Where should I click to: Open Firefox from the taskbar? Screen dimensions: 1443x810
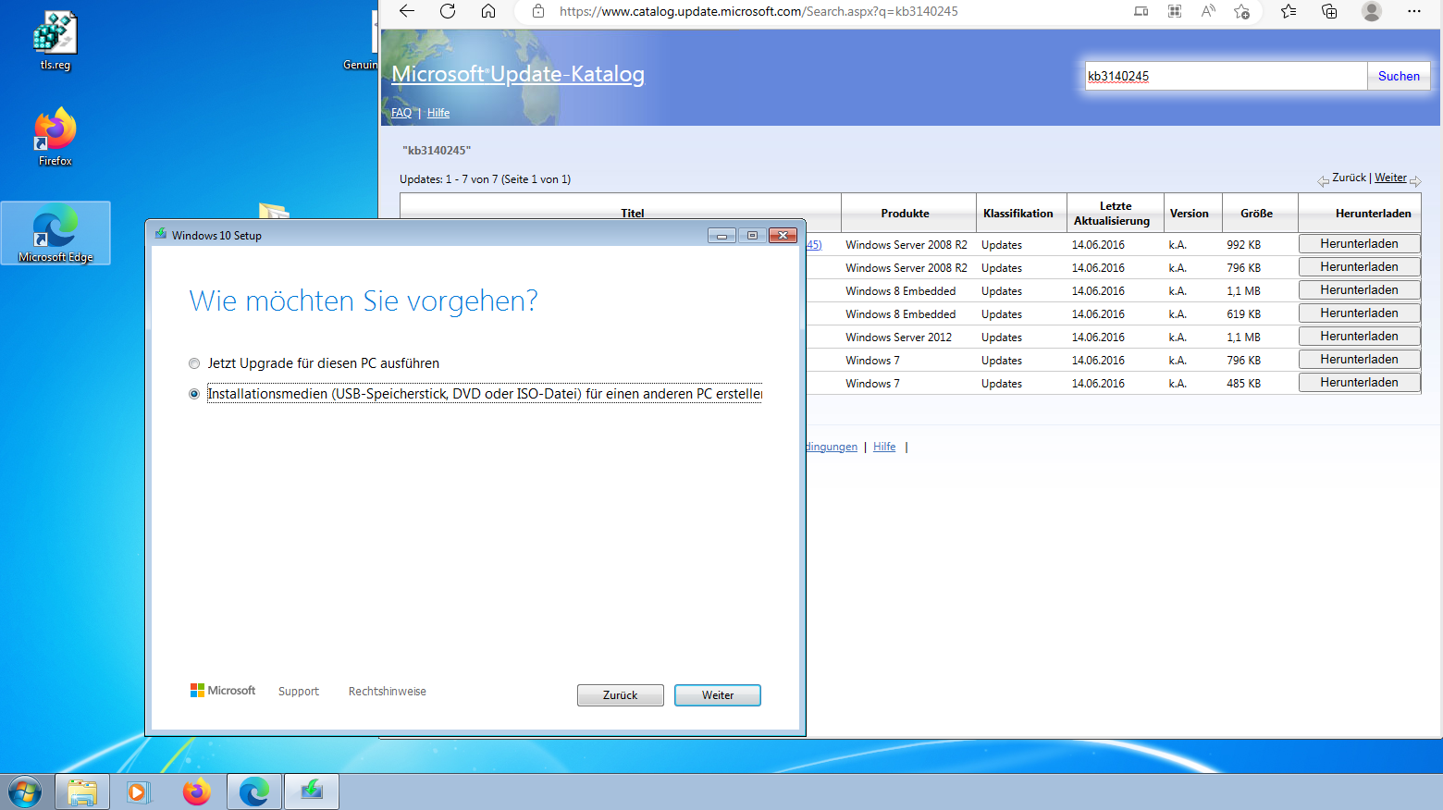coord(196,792)
